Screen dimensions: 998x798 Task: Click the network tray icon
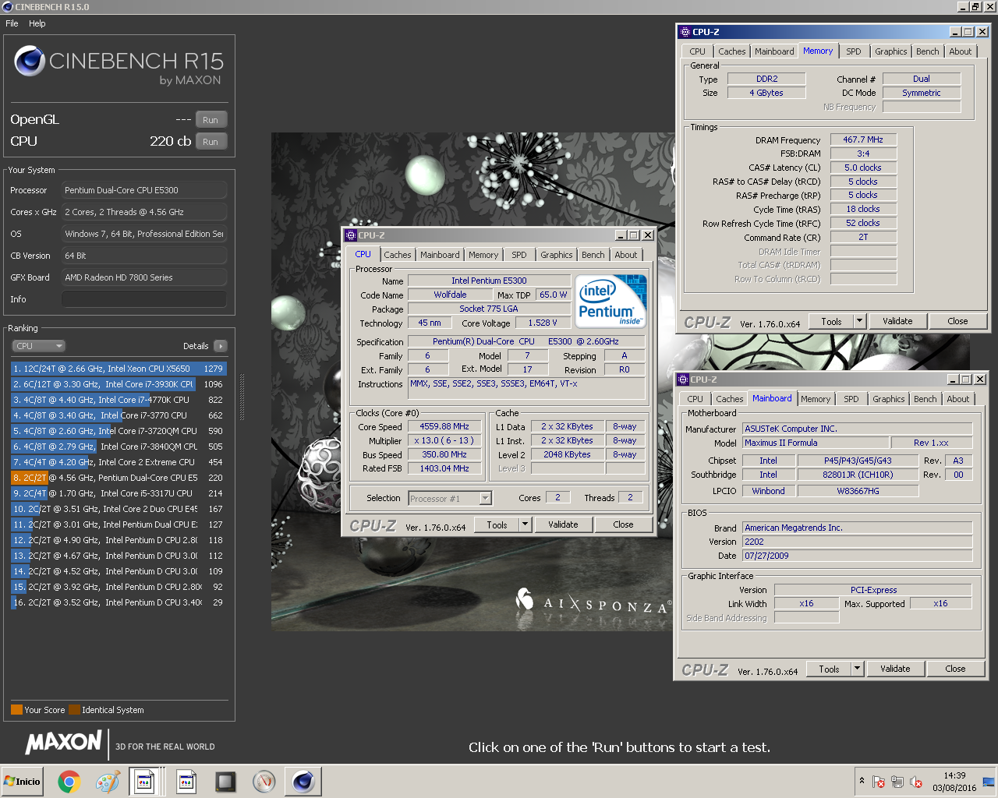point(897,782)
